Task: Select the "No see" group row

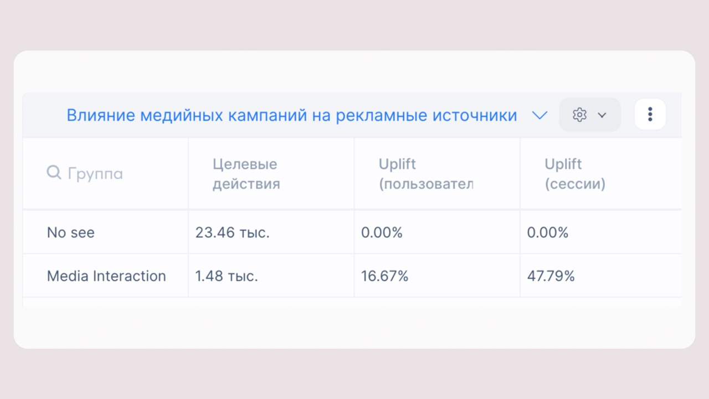Action: tap(71, 232)
